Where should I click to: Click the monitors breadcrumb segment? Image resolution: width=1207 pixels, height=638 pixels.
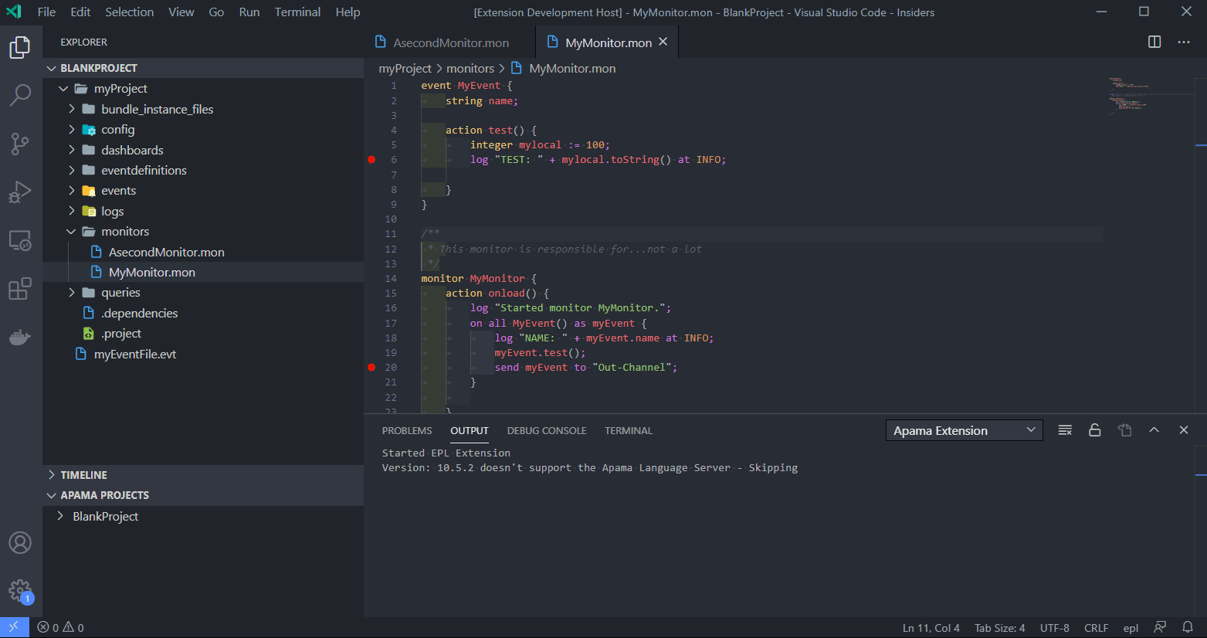470,69
